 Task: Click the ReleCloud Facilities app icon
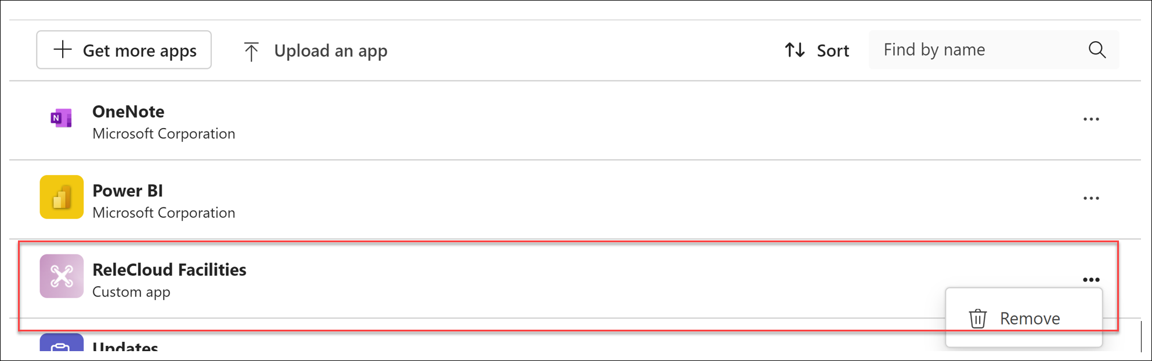60,276
